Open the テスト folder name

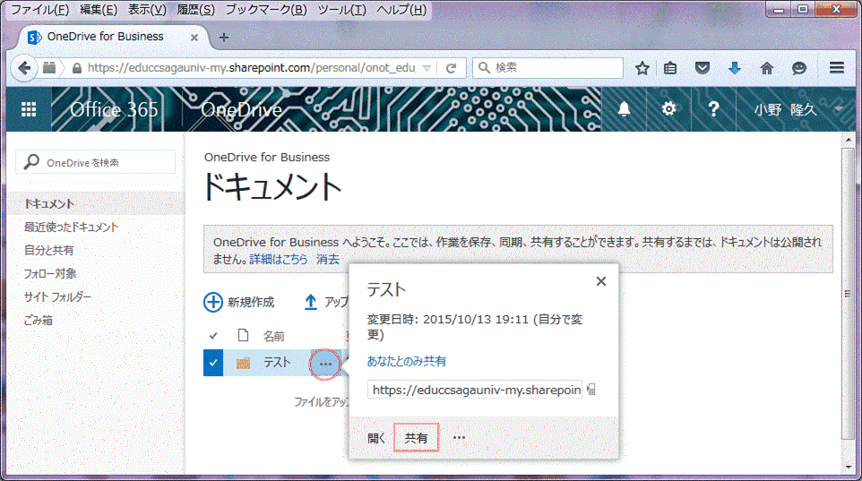277,363
